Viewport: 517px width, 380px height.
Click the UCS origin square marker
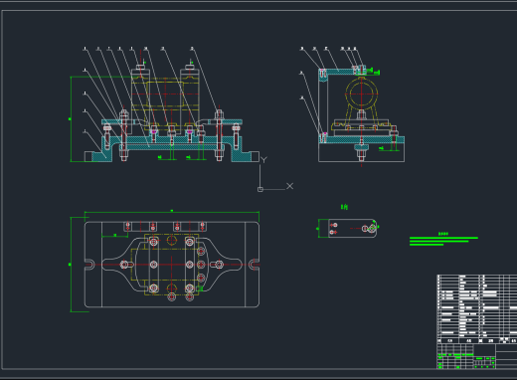tap(260, 189)
